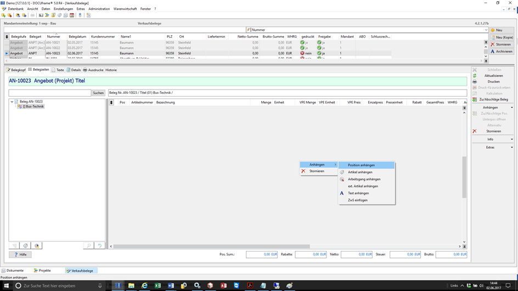518x291 pixels.
Task: Select Stornieren in the context menu
Action: point(318,171)
